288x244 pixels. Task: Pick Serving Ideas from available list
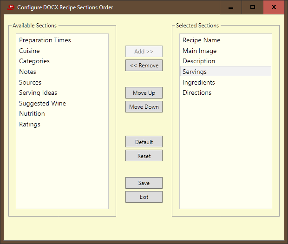pos(38,93)
